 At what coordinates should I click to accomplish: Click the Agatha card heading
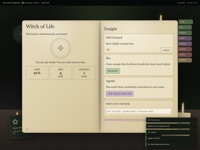[x=110, y=81]
